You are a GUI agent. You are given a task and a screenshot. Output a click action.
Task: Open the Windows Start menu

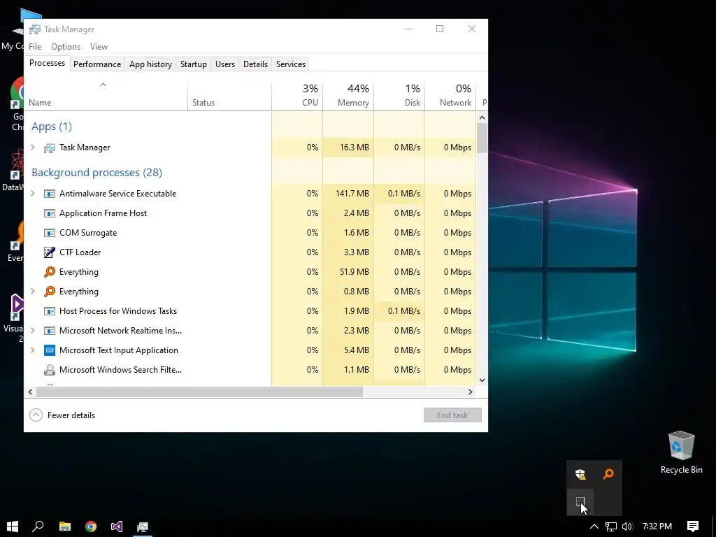pyautogui.click(x=13, y=527)
